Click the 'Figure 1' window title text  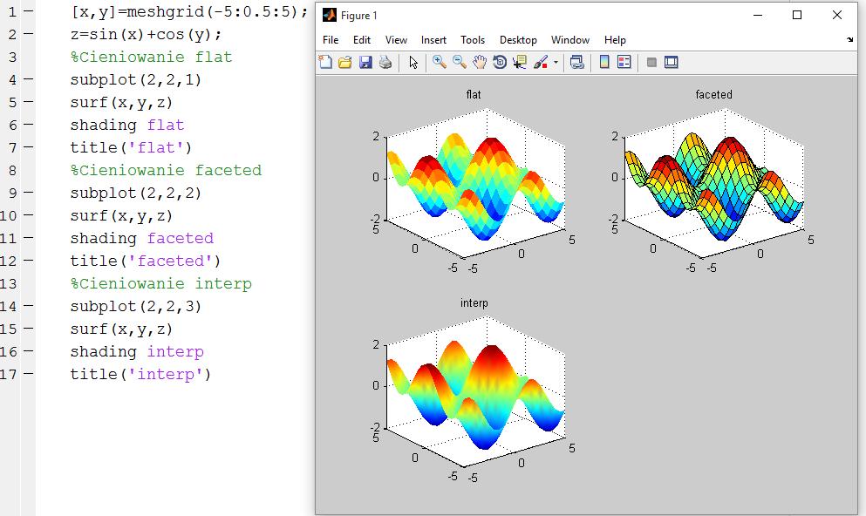[x=359, y=16]
